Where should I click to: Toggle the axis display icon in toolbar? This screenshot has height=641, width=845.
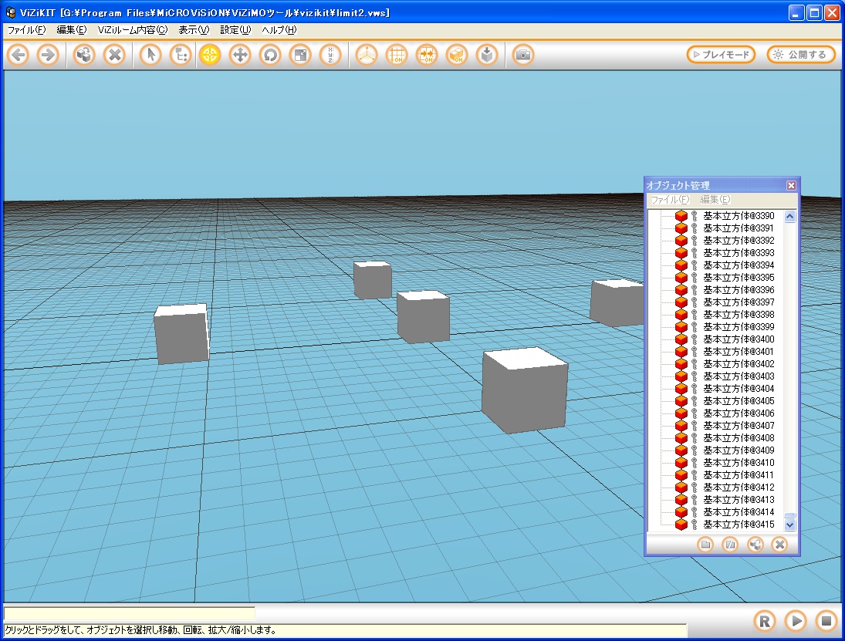tap(367, 55)
